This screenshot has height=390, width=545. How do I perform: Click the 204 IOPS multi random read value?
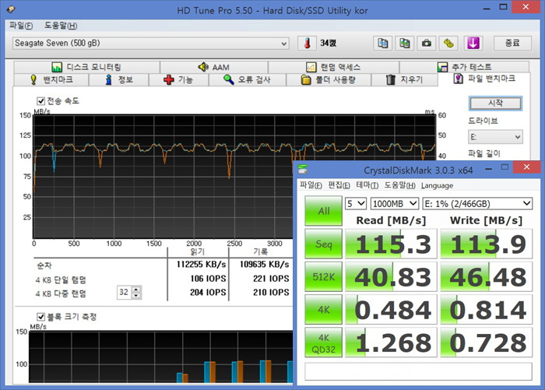pyautogui.click(x=208, y=293)
